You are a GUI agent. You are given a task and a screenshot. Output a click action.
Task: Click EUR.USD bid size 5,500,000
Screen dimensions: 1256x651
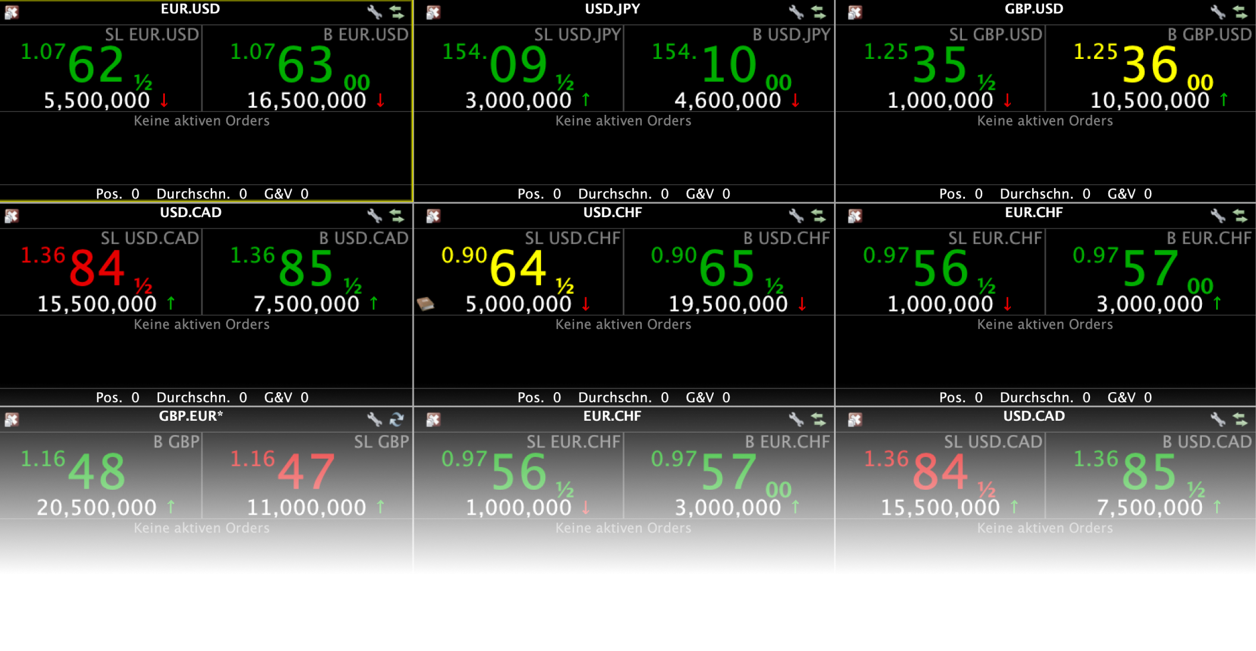(97, 101)
